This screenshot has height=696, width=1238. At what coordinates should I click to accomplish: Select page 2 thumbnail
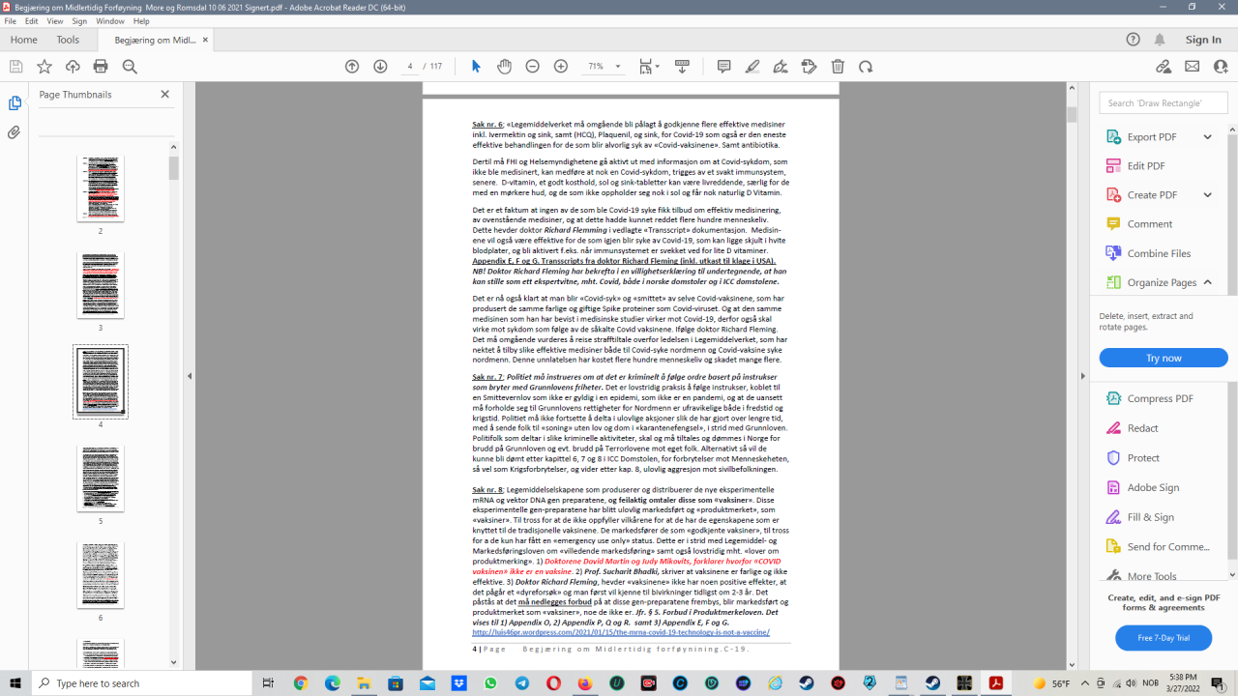[x=101, y=188]
